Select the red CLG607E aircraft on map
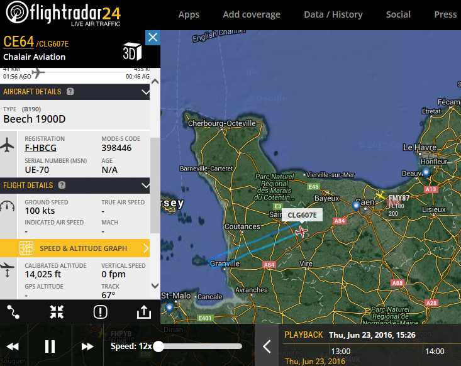Screen dimensions: 461x366 click(x=301, y=231)
